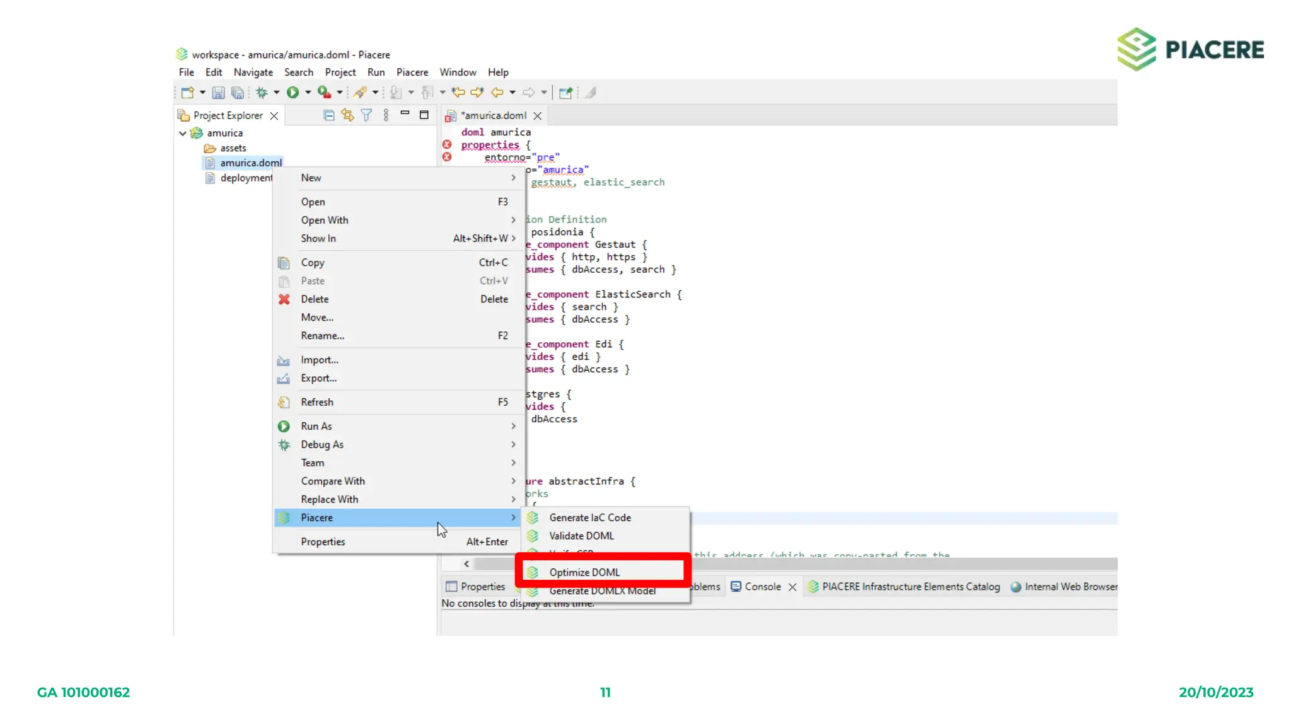Click the Debug bug toolbar icon
Screen dimensions: 1291x726
pyautogui.click(x=262, y=93)
